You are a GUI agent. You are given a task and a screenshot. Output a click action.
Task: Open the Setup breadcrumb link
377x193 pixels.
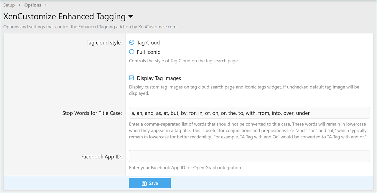(9, 5)
